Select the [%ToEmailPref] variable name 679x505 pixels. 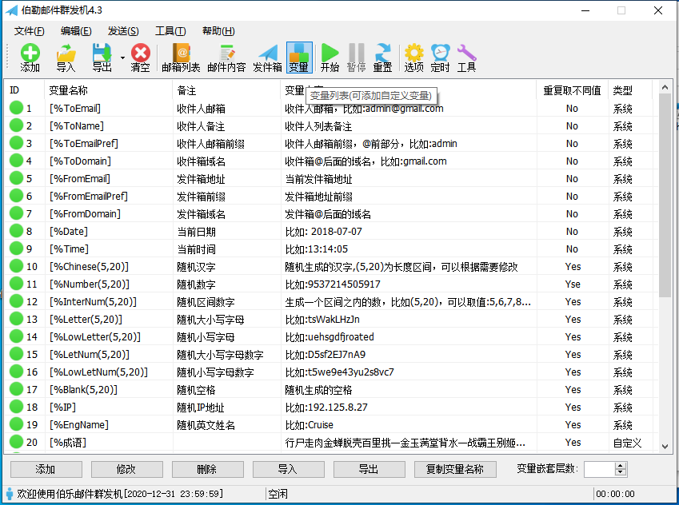(x=84, y=144)
